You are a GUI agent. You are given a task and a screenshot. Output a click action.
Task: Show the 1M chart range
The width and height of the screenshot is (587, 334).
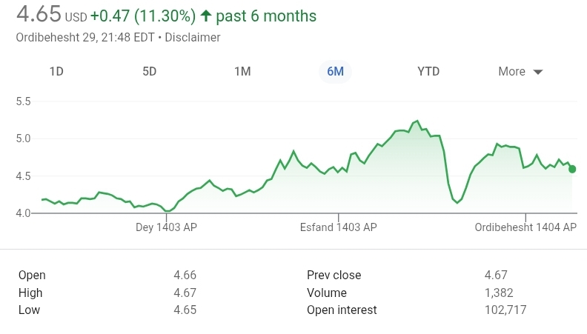click(242, 72)
